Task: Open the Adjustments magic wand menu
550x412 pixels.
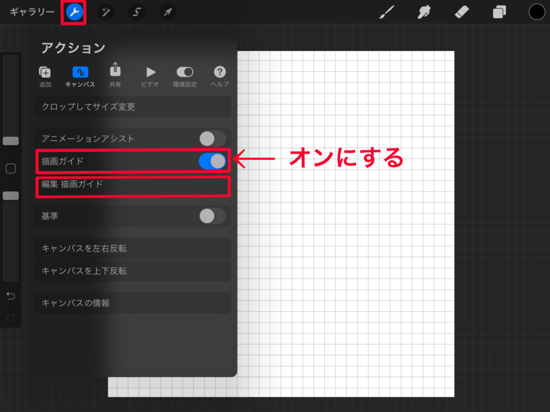Action: coord(106,12)
